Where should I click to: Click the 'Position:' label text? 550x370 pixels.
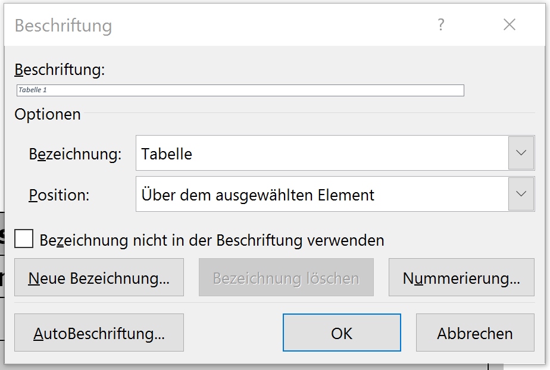pos(59,195)
